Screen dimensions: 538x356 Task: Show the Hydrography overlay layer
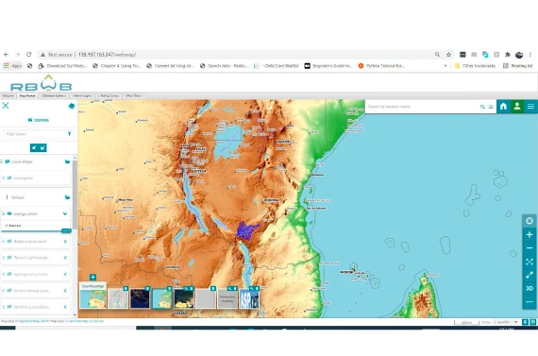tap(9, 274)
